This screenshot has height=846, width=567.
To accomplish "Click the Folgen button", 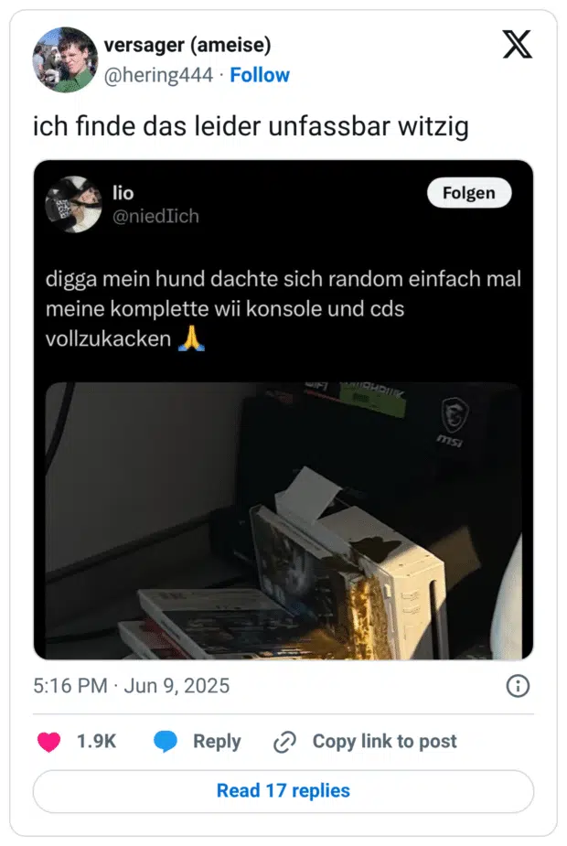I will coord(469,193).
